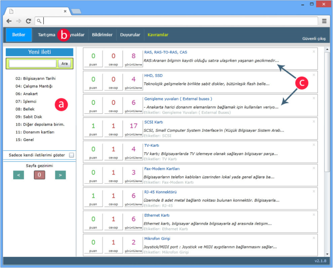Go to next page in Sayfa gezinimi
Image resolution: width=333 pixels, height=268 pixels.
pyautogui.click(x=60, y=175)
